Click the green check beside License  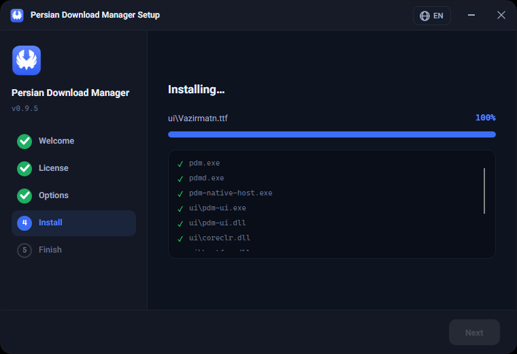24,169
